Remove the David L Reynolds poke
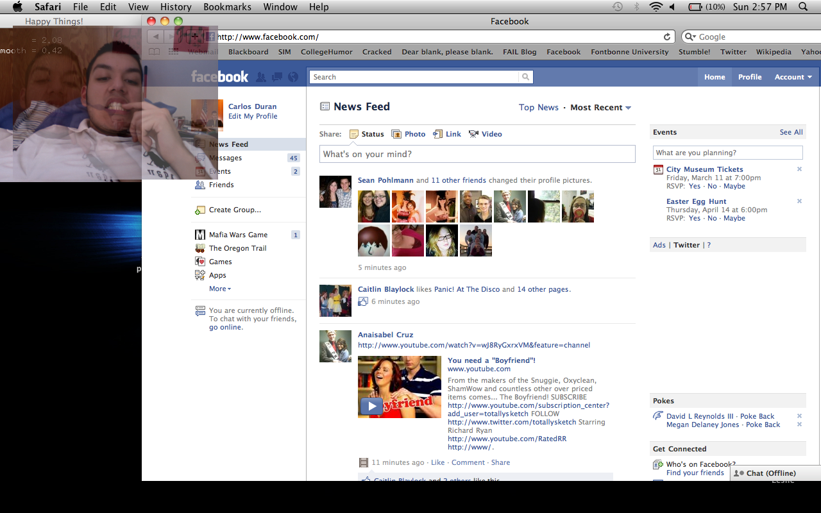This screenshot has height=513, width=821. [x=799, y=416]
